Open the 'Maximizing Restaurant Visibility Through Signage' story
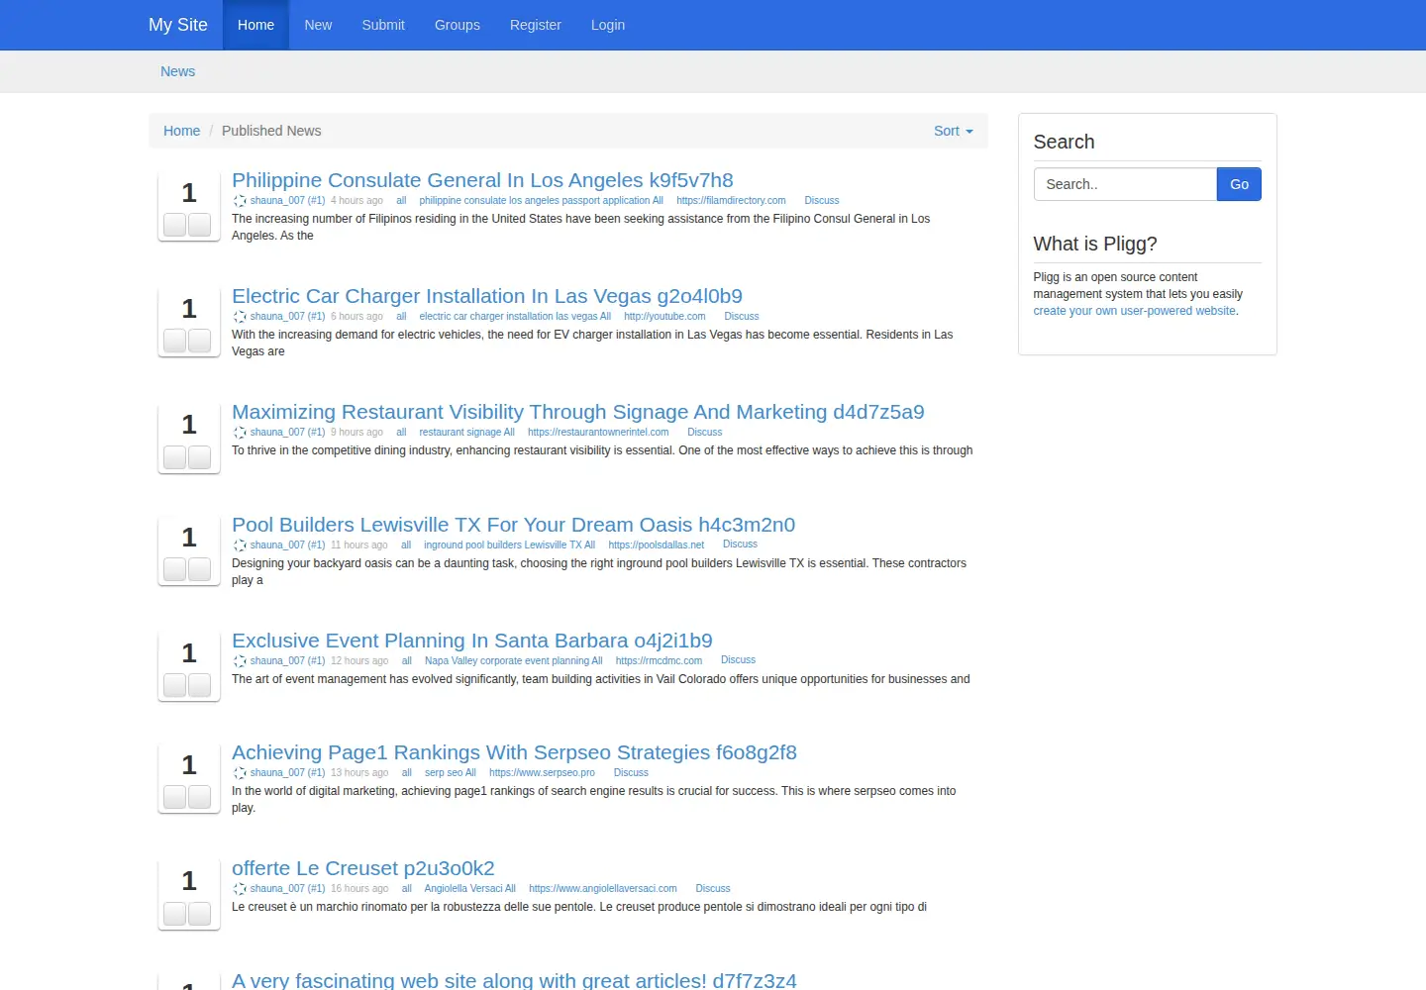 578,412
